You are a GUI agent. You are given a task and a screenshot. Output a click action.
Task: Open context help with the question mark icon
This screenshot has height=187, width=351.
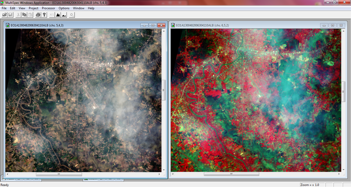[x=44, y=15]
